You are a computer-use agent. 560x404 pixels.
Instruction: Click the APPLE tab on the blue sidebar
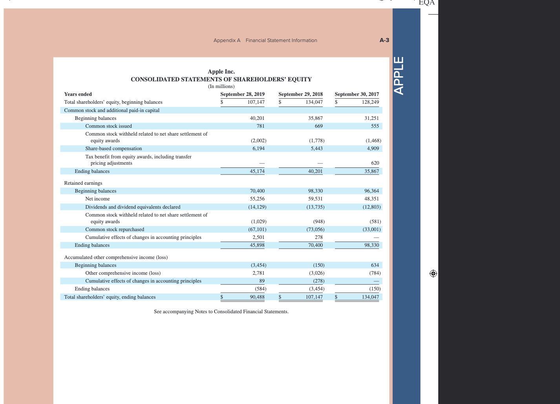point(399,76)
